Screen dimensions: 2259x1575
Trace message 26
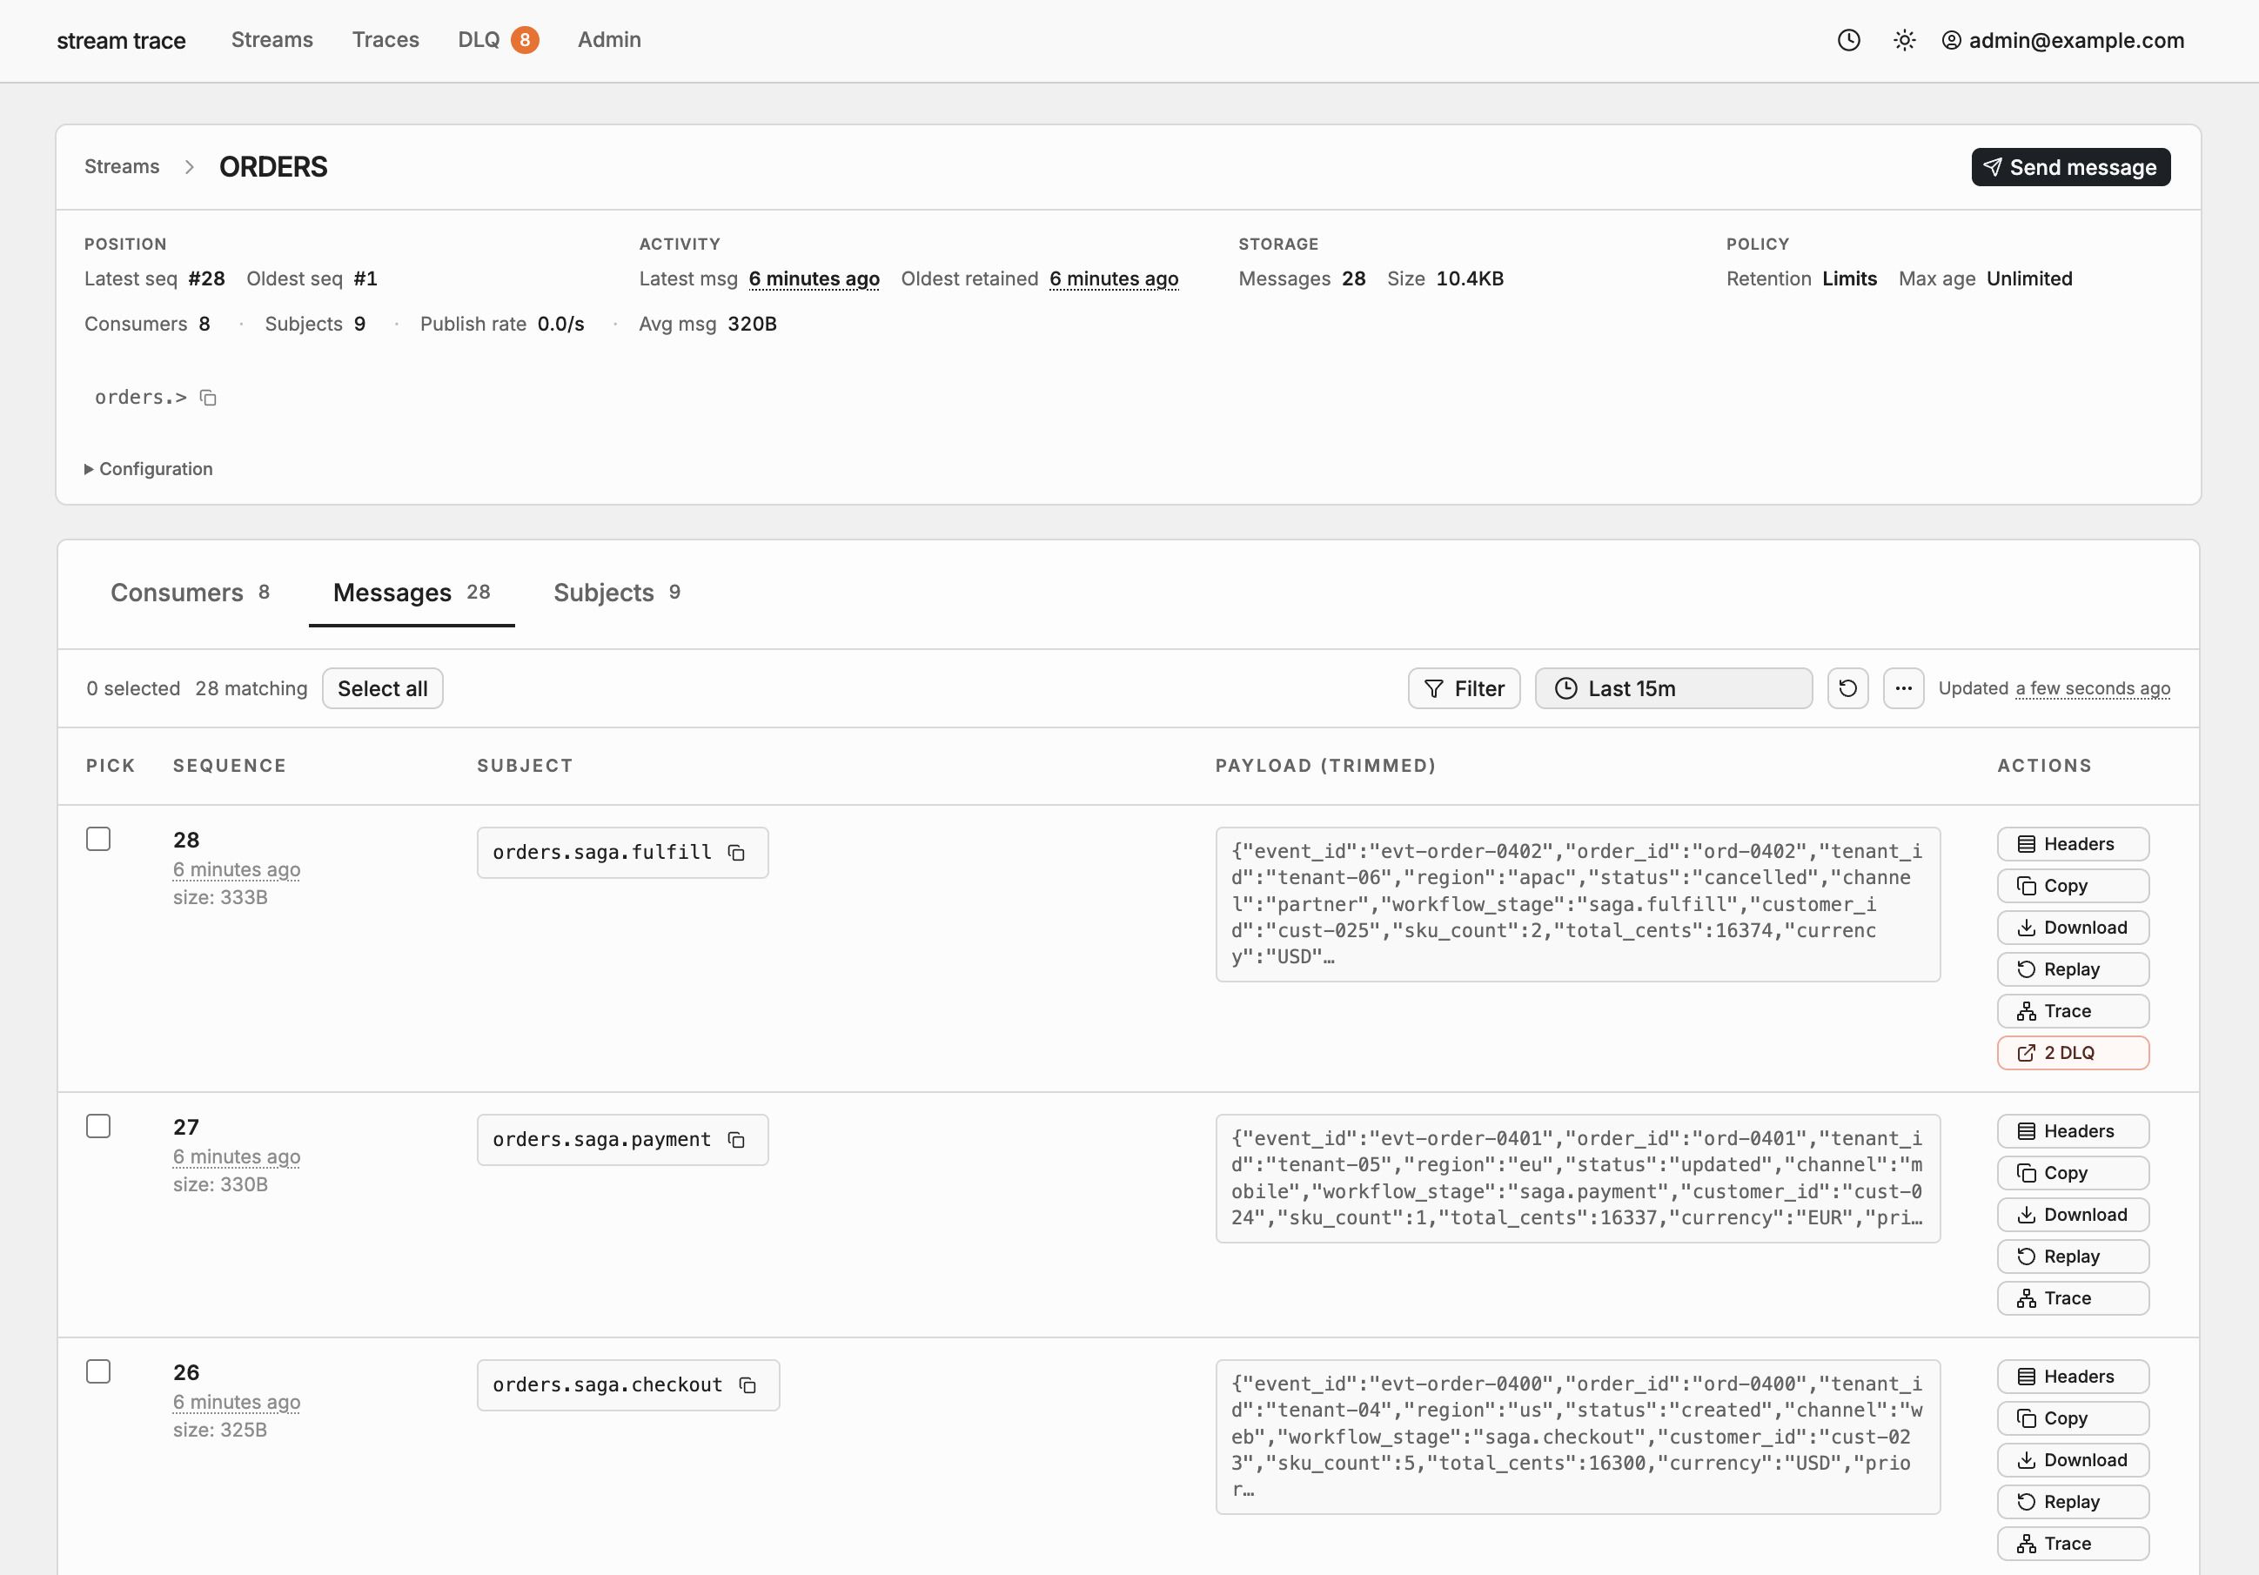pos(2072,1545)
